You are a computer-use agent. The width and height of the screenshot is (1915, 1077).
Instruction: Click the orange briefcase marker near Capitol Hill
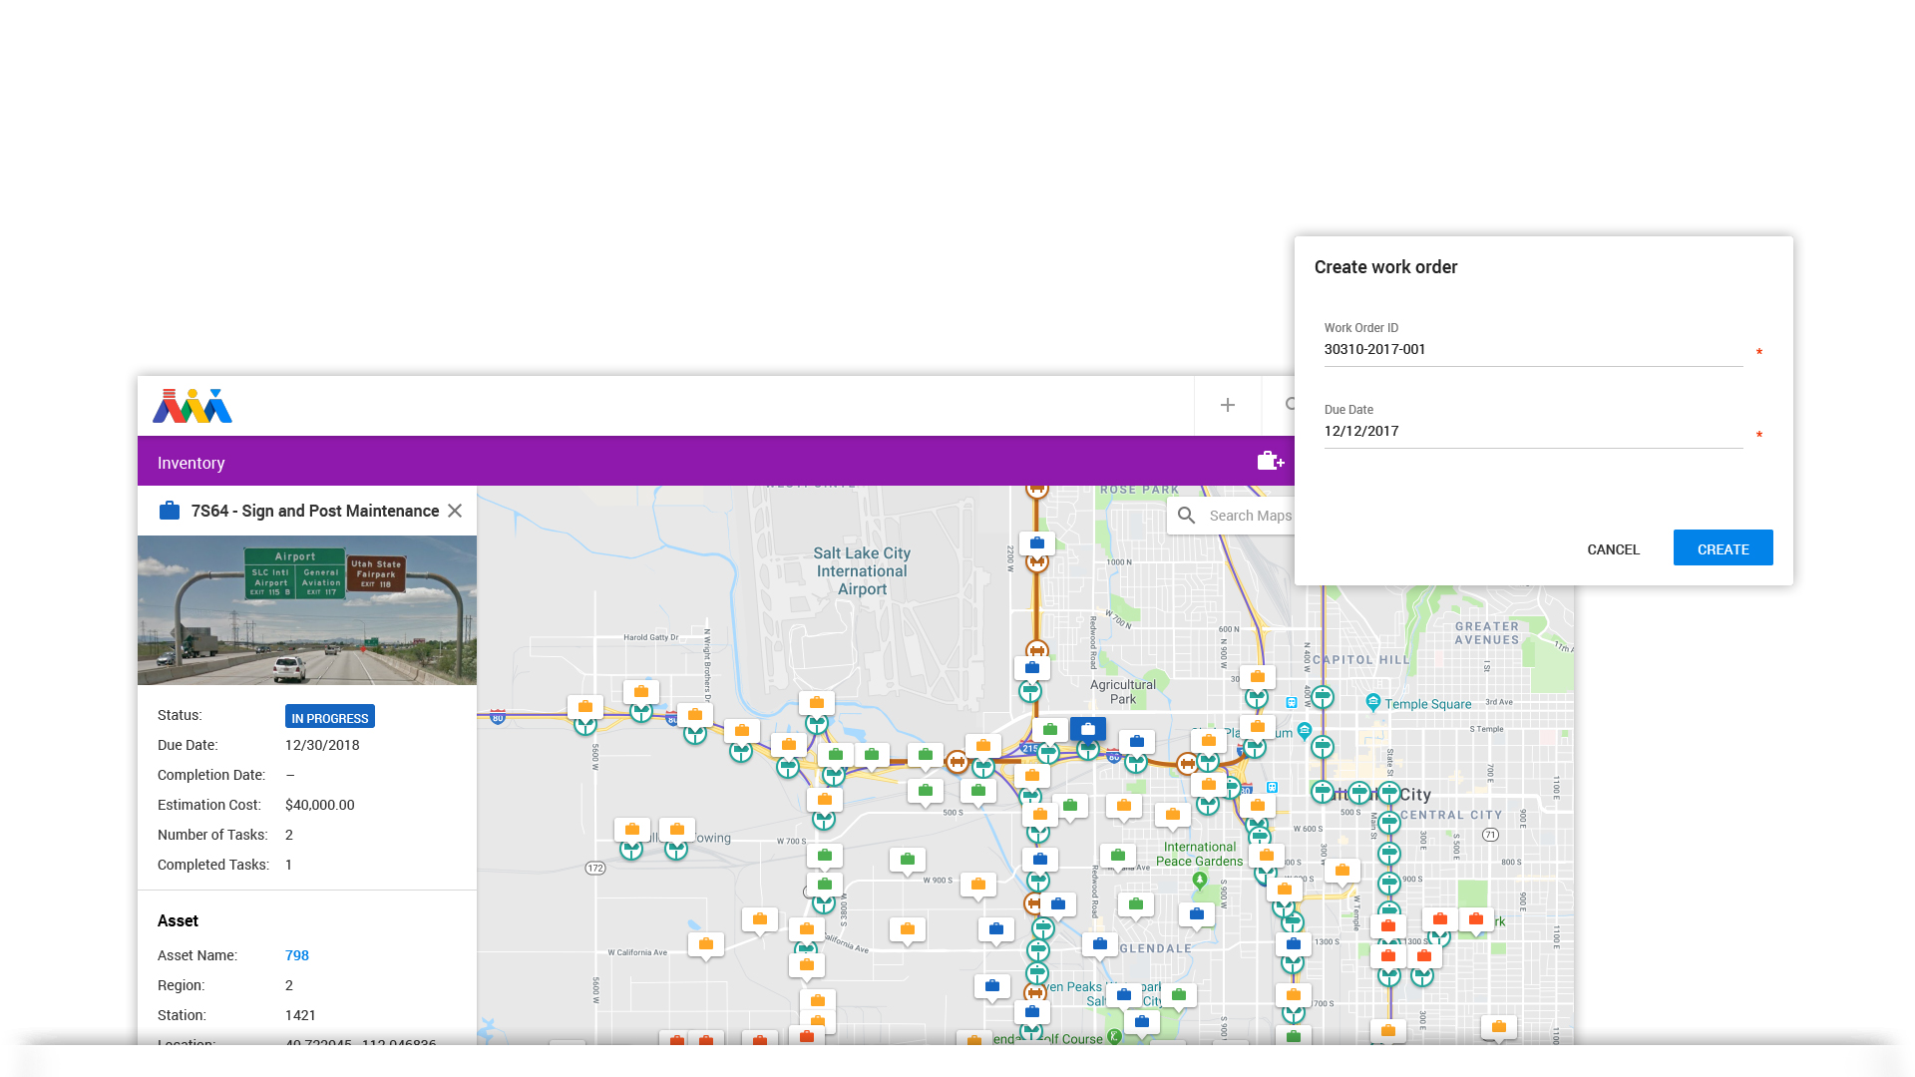click(x=1258, y=677)
